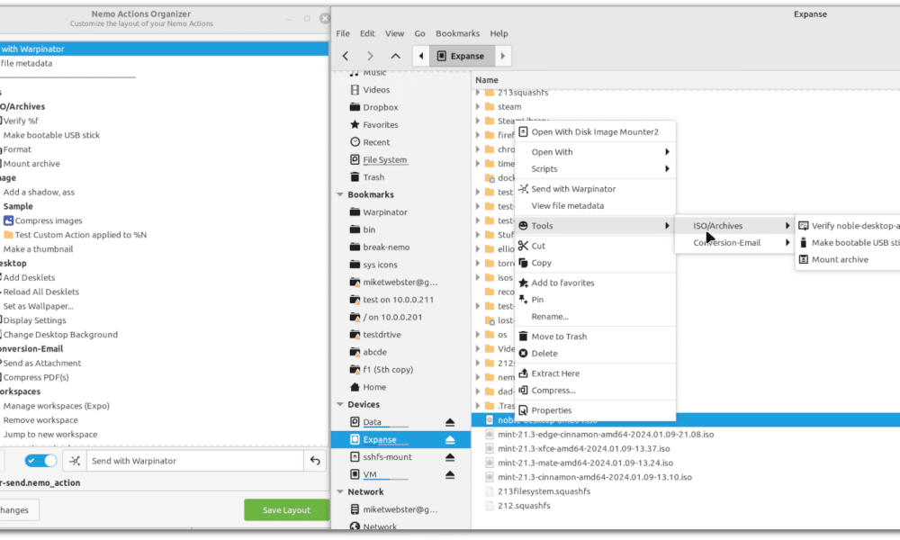Eject the Expanse device

[450, 440]
